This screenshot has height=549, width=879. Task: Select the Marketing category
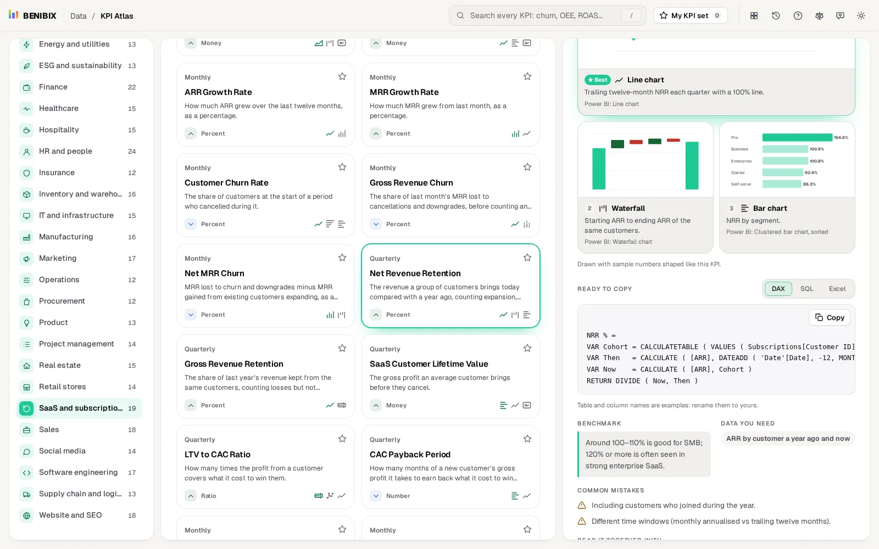[x=79, y=258]
